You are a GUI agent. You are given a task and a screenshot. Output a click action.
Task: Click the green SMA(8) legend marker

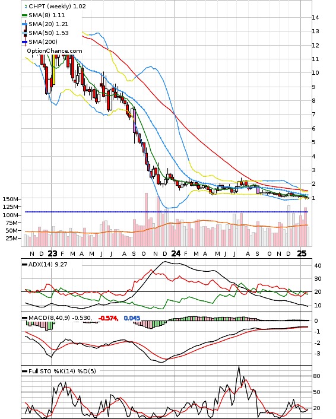24,15
